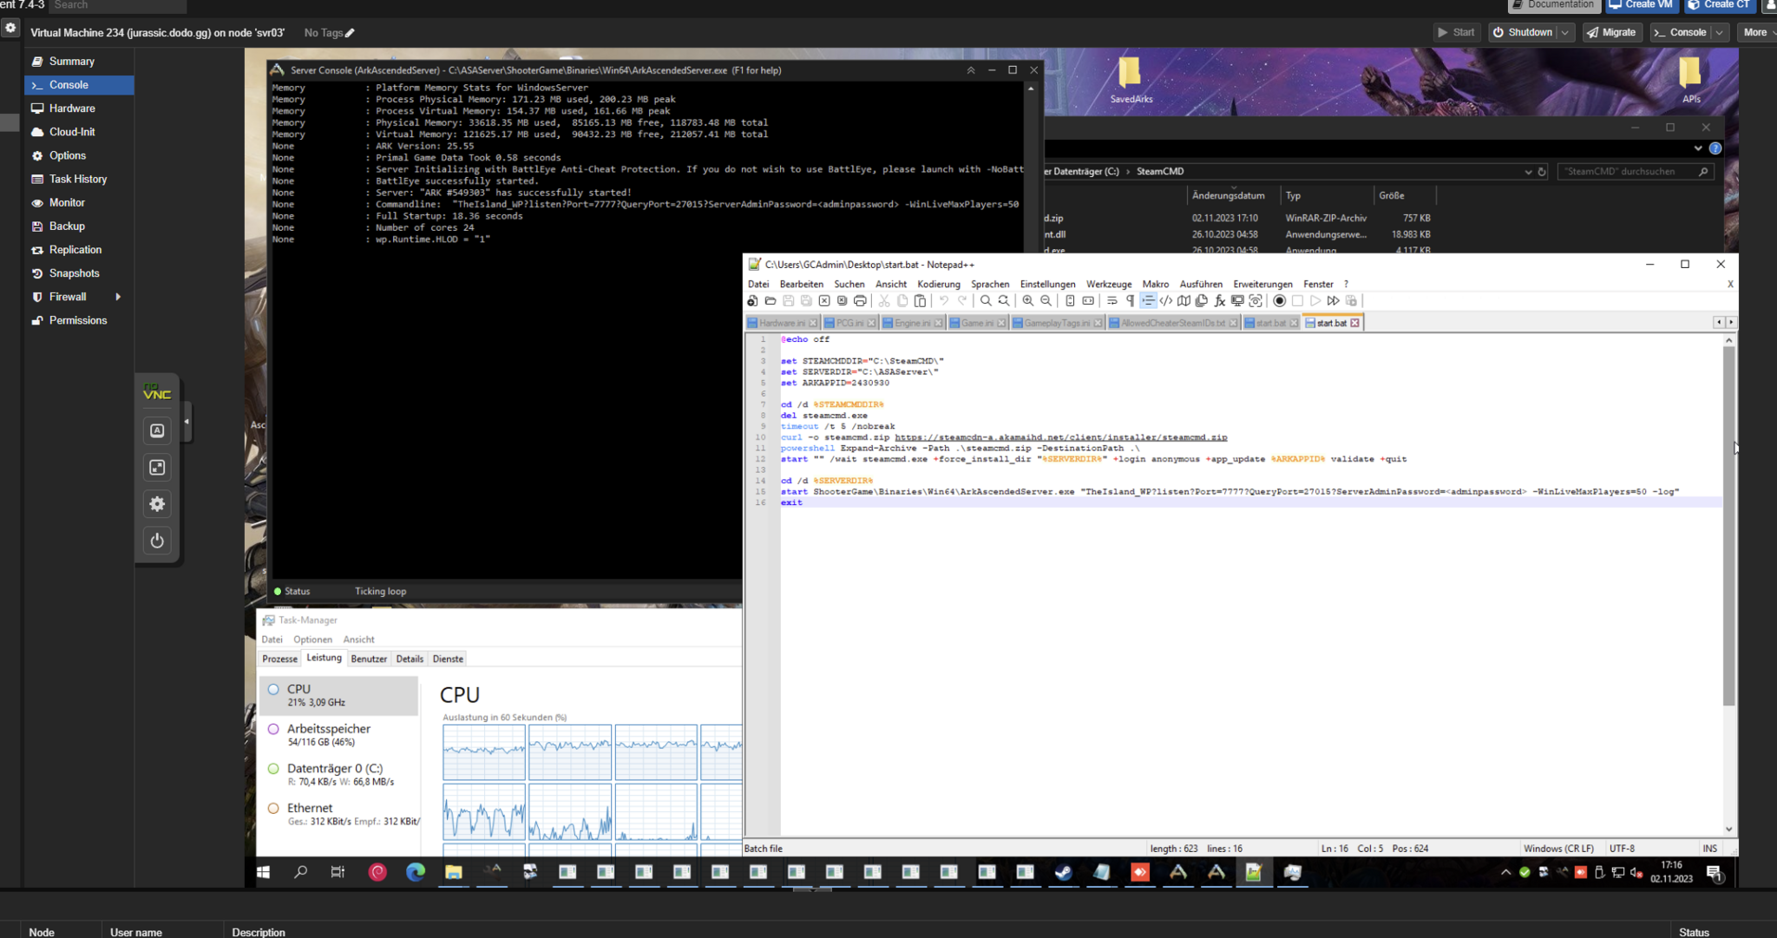Click the Migrate button
This screenshot has height=938, width=1777.
pos(1612,32)
